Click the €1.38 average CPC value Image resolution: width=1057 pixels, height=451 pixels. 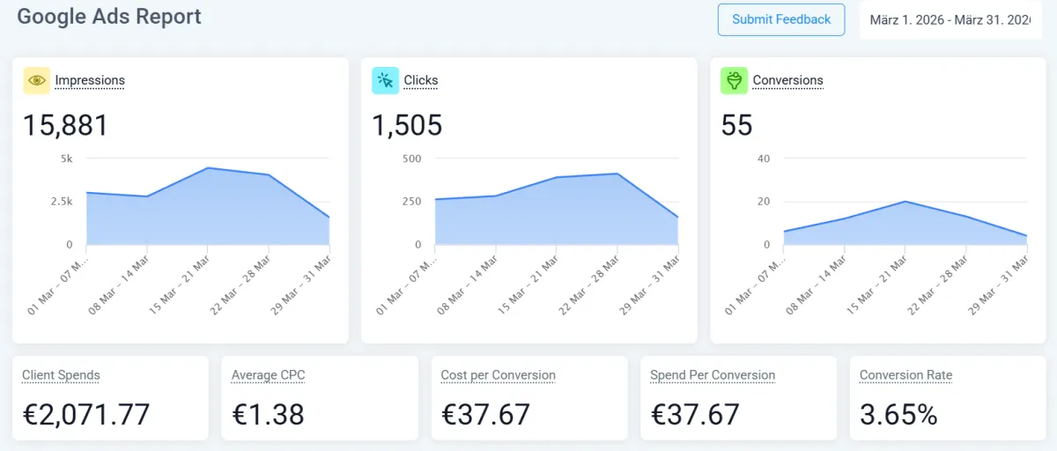point(268,414)
